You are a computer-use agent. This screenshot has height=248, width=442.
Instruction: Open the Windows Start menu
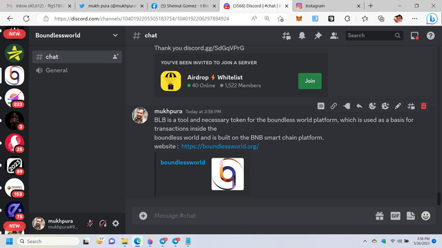pyautogui.click(x=9, y=241)
